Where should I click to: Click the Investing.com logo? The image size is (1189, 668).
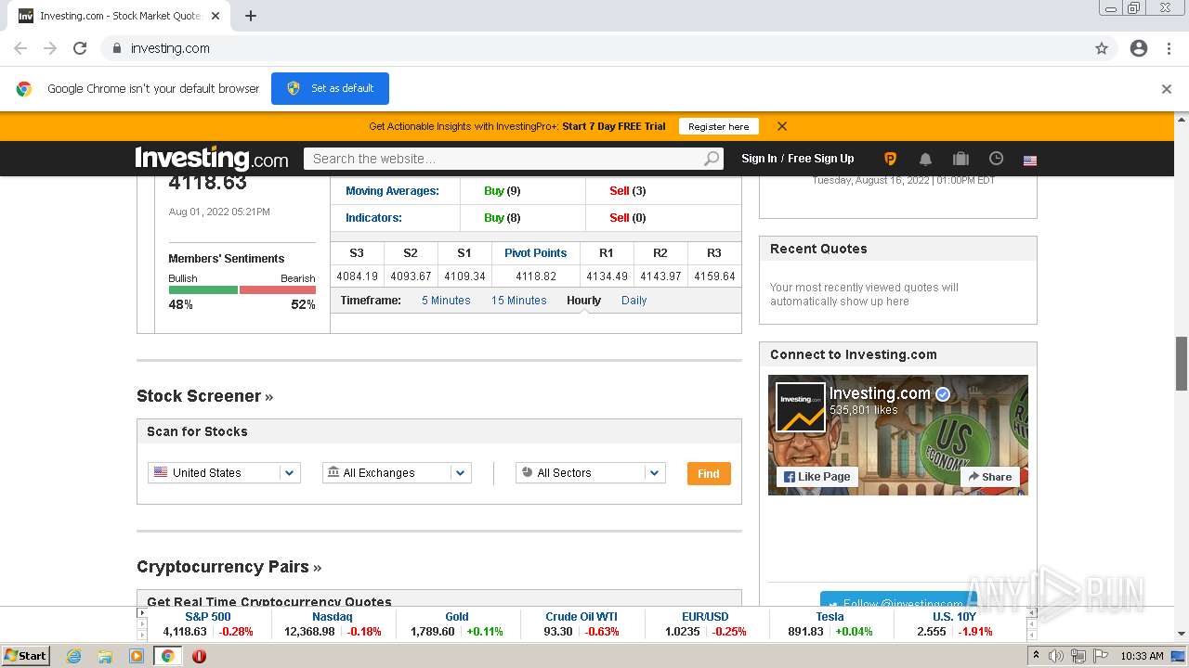[212, 158]
